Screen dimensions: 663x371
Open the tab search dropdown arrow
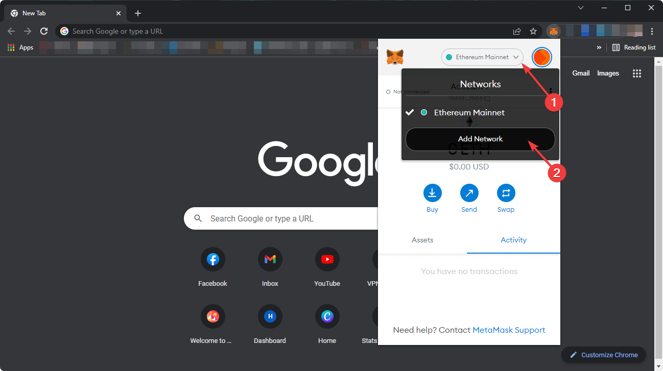point(581,8)
